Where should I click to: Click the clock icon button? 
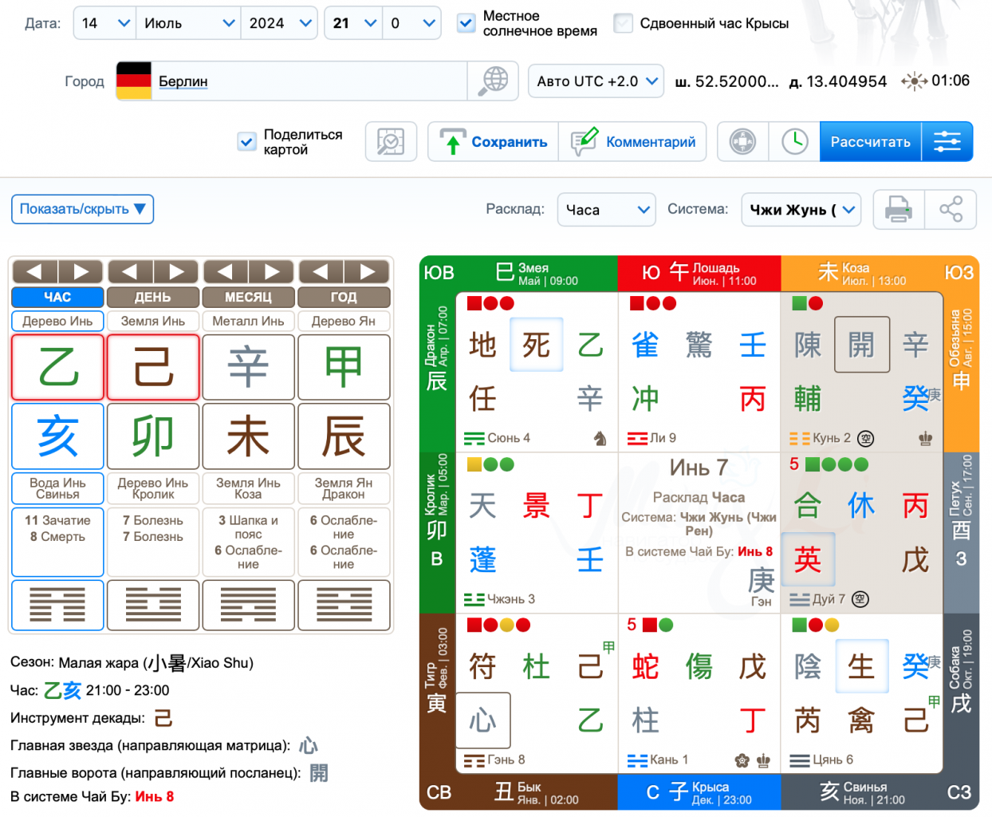pos(794,142)
